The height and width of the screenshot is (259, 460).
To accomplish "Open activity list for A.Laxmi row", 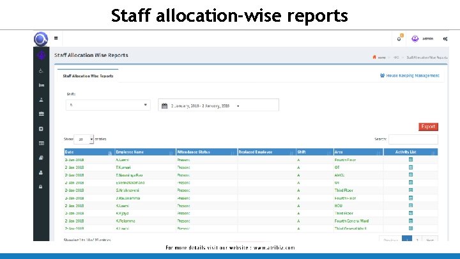I will 411,159.
